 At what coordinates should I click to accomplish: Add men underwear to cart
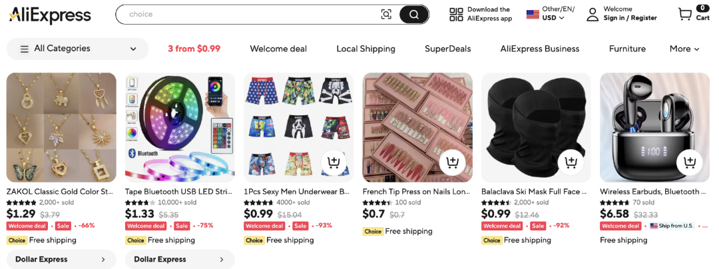coord(333,162)
